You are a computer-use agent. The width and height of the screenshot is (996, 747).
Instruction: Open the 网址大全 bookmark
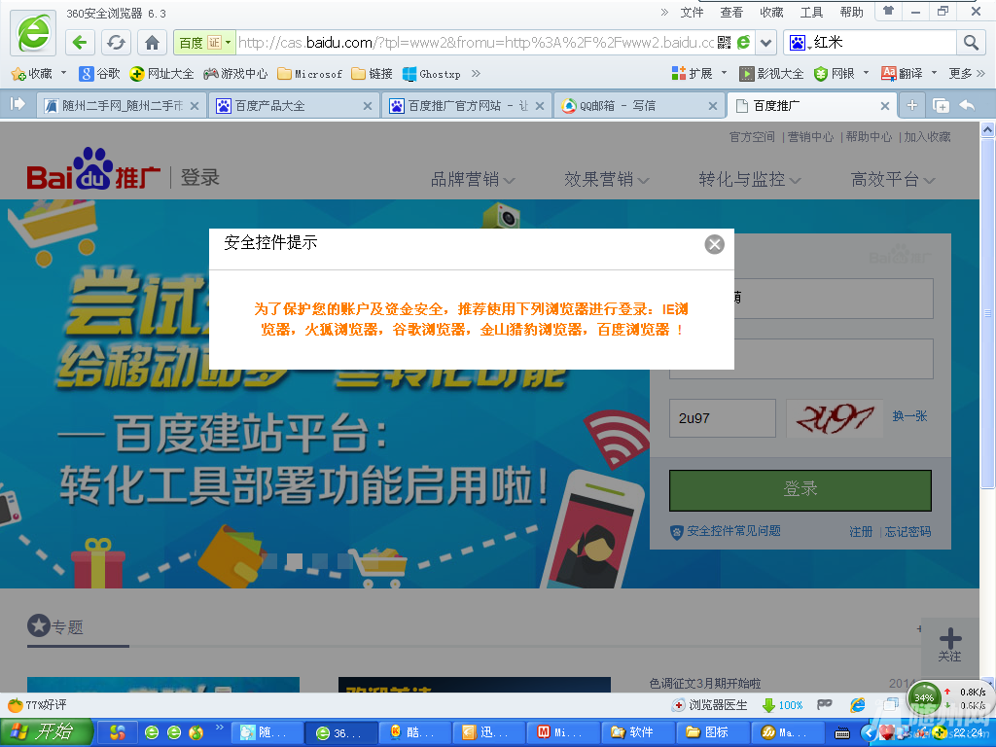(x=162, y=74)
